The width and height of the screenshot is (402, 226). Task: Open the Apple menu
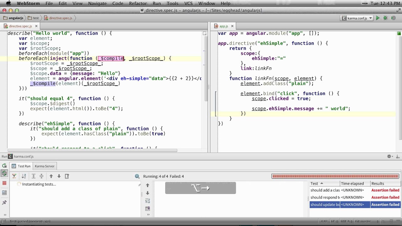coord(8,3)
